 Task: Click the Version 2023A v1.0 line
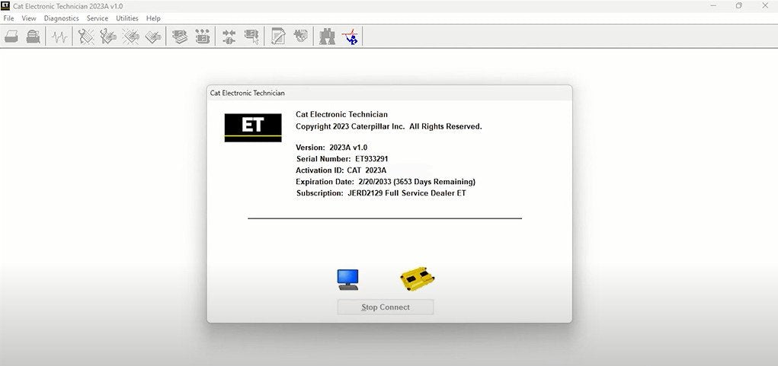pyautogui.click(x=331, y=148)
